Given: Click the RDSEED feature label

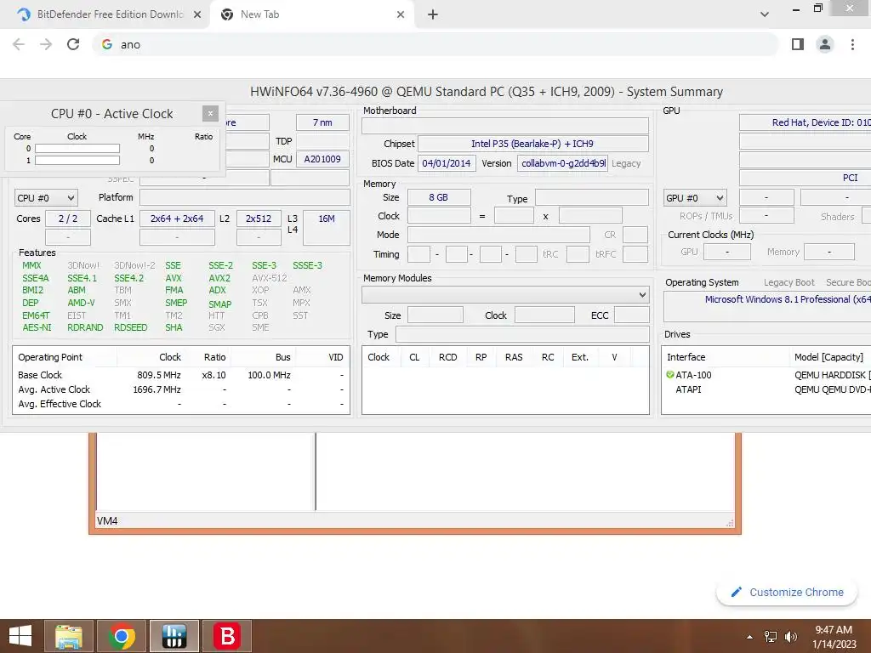Looking at the screenshot, I should click(x=130, y=327).
